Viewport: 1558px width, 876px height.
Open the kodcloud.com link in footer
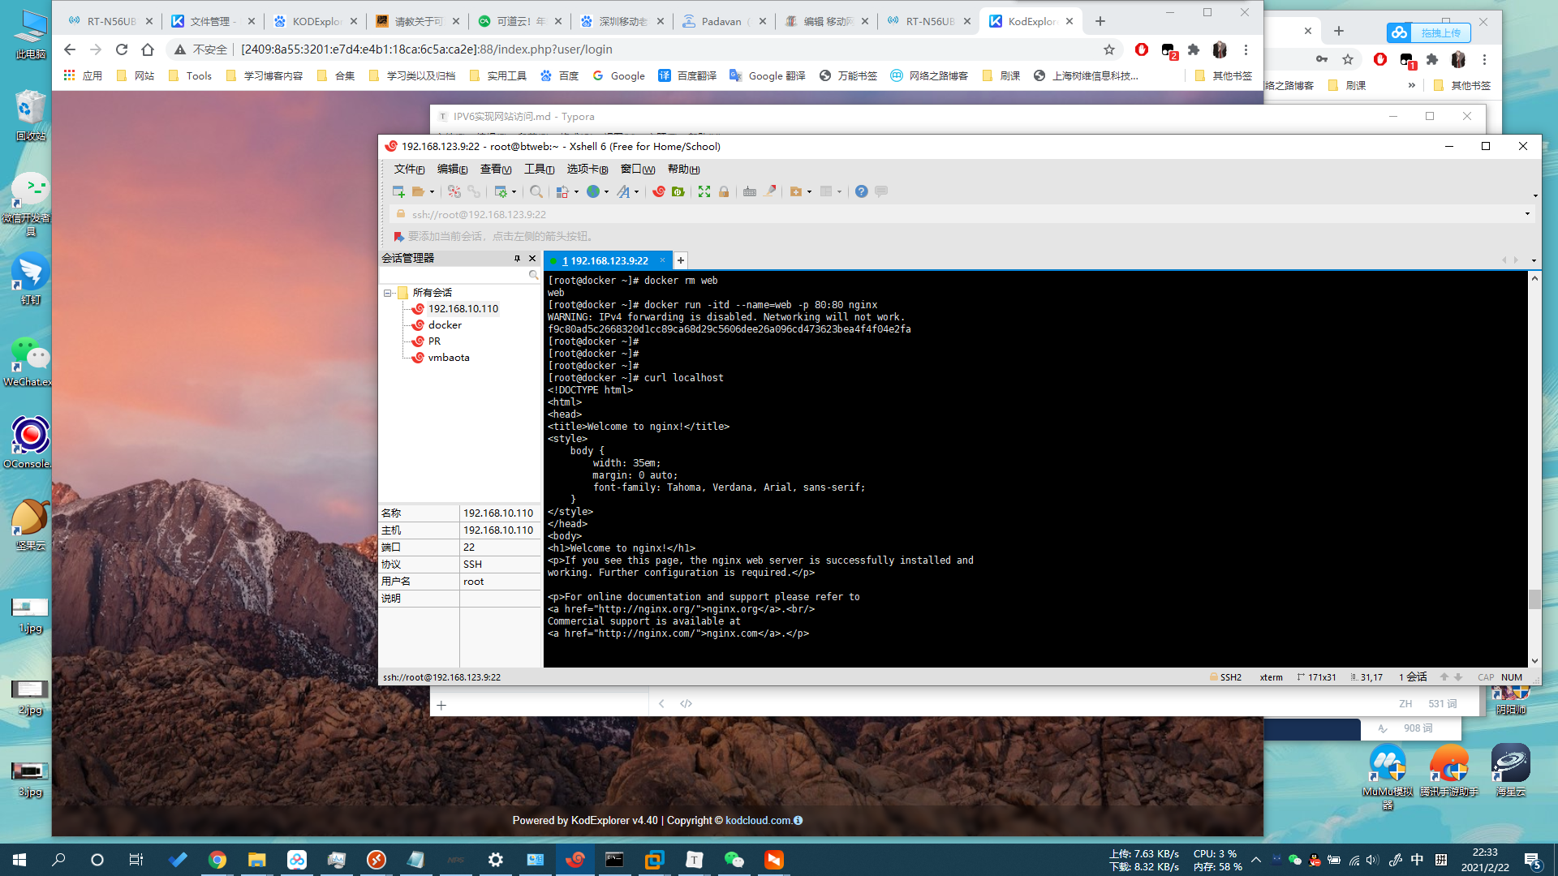click(x=758, y=821)
